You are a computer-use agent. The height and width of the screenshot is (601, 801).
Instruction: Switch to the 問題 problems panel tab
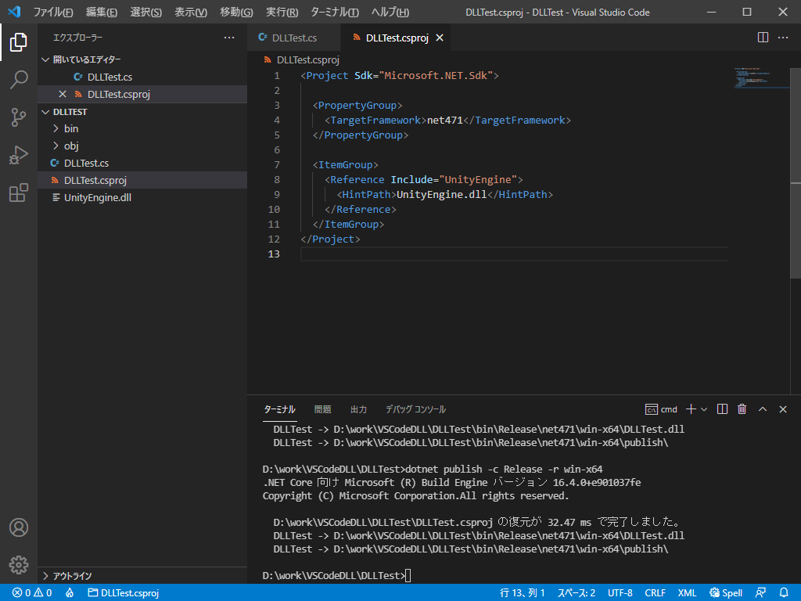(x=322, y=409)
